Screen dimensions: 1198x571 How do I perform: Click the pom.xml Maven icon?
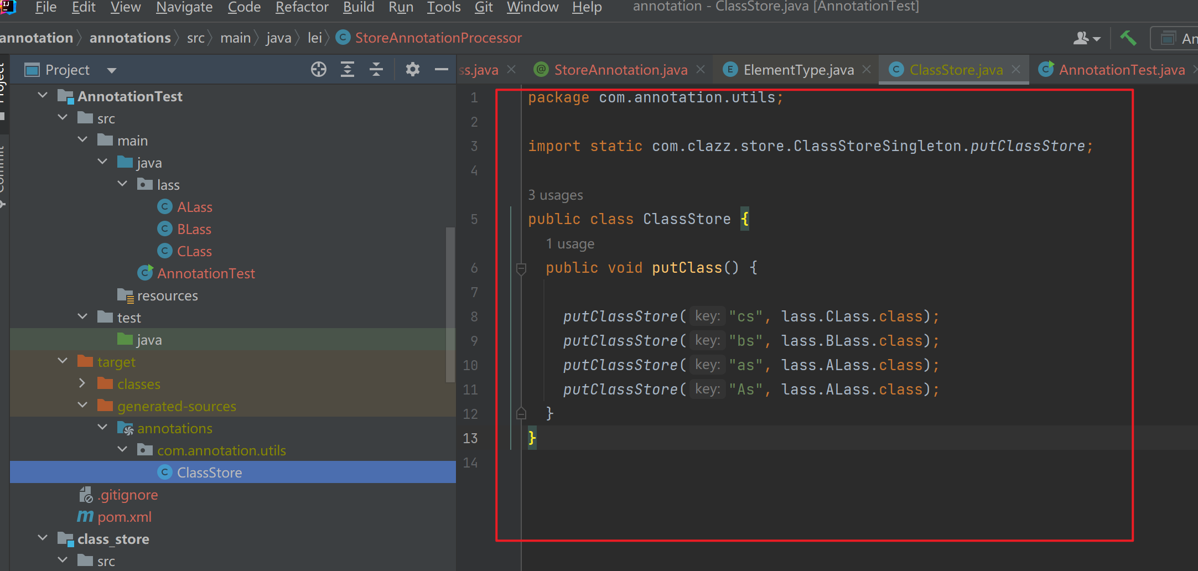click(x=85, y=516)
